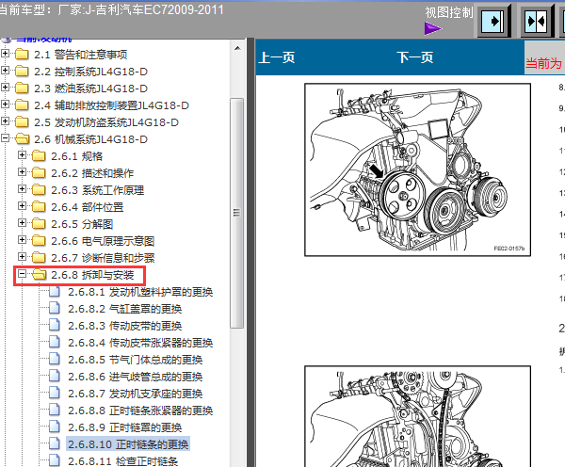Click folder icon for 2.6.6 电气原理示意图
The image size is (565, 467).
[x=39, y=241]
